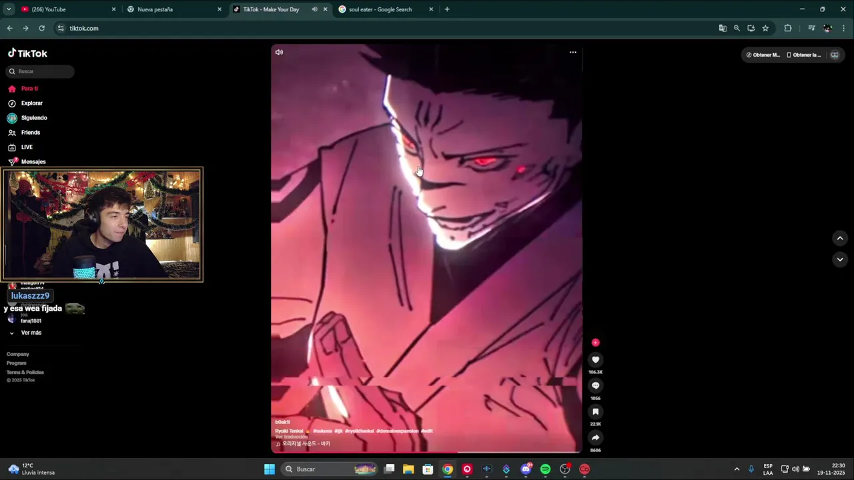Open the Para ti feed

point(23,89)
